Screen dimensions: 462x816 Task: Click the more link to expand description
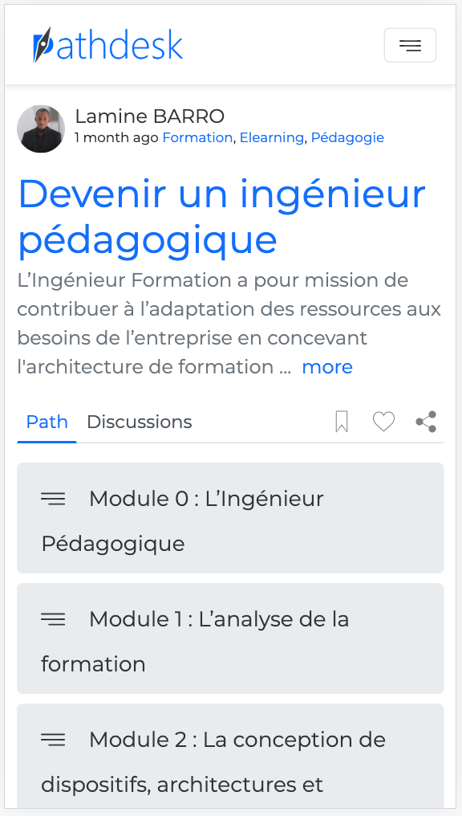click(327, 366)
